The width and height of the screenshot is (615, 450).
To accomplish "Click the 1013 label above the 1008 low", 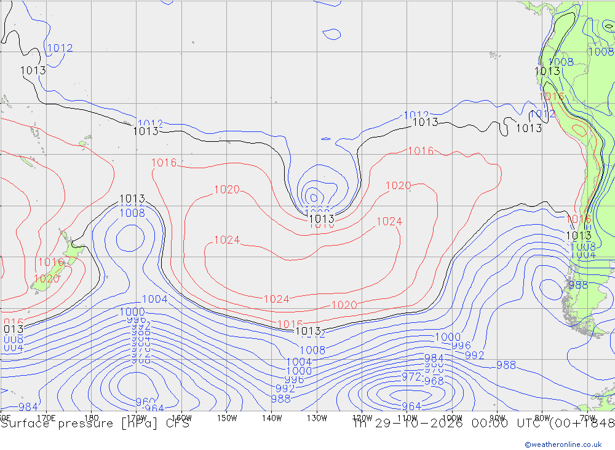I will [x=132, y=199].
